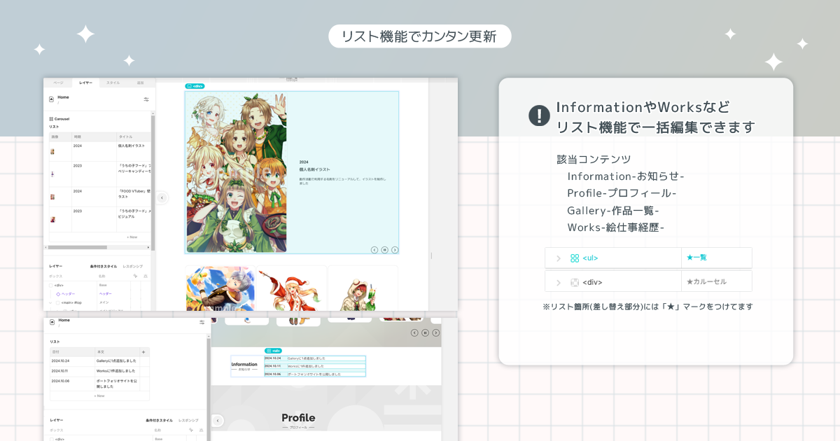Switch to the レイヤー tab
Screen dimensions: 840x441
(85, 83)
